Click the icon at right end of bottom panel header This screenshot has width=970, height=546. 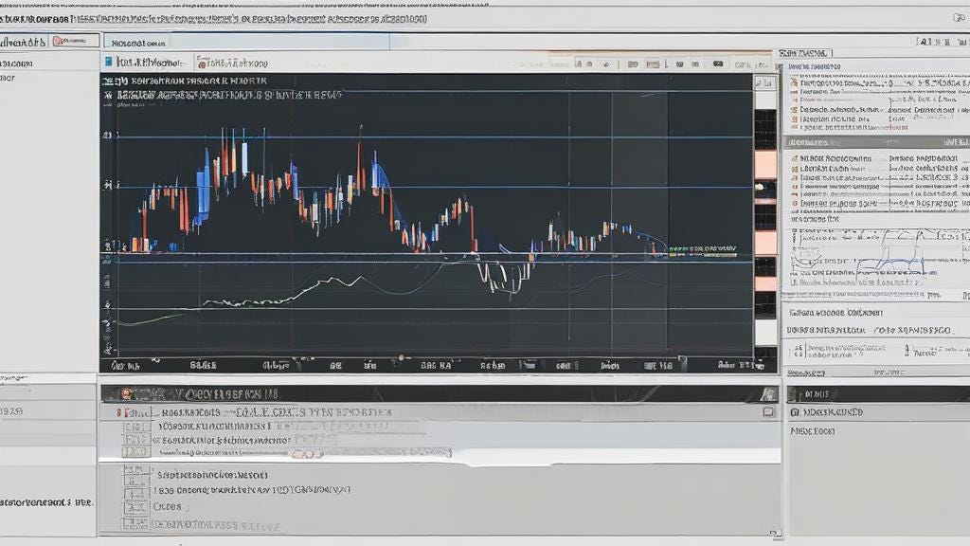click(769, 393)
